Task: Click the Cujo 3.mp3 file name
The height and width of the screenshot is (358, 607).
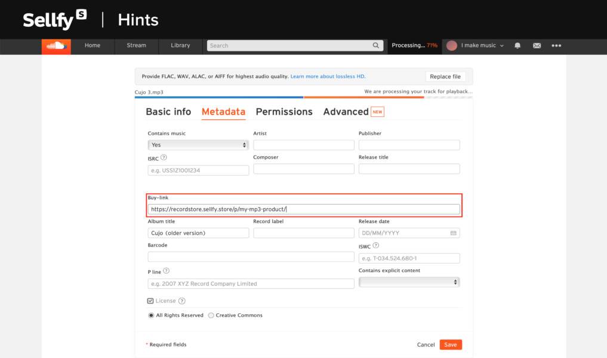Action: 149,92
